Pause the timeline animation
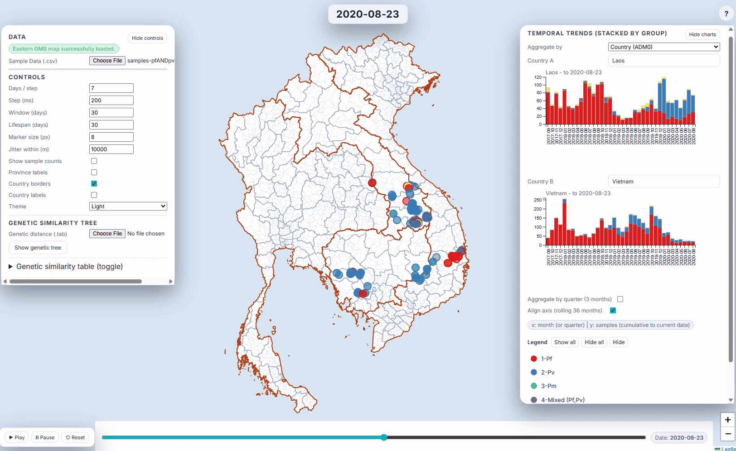 [45, 437]
